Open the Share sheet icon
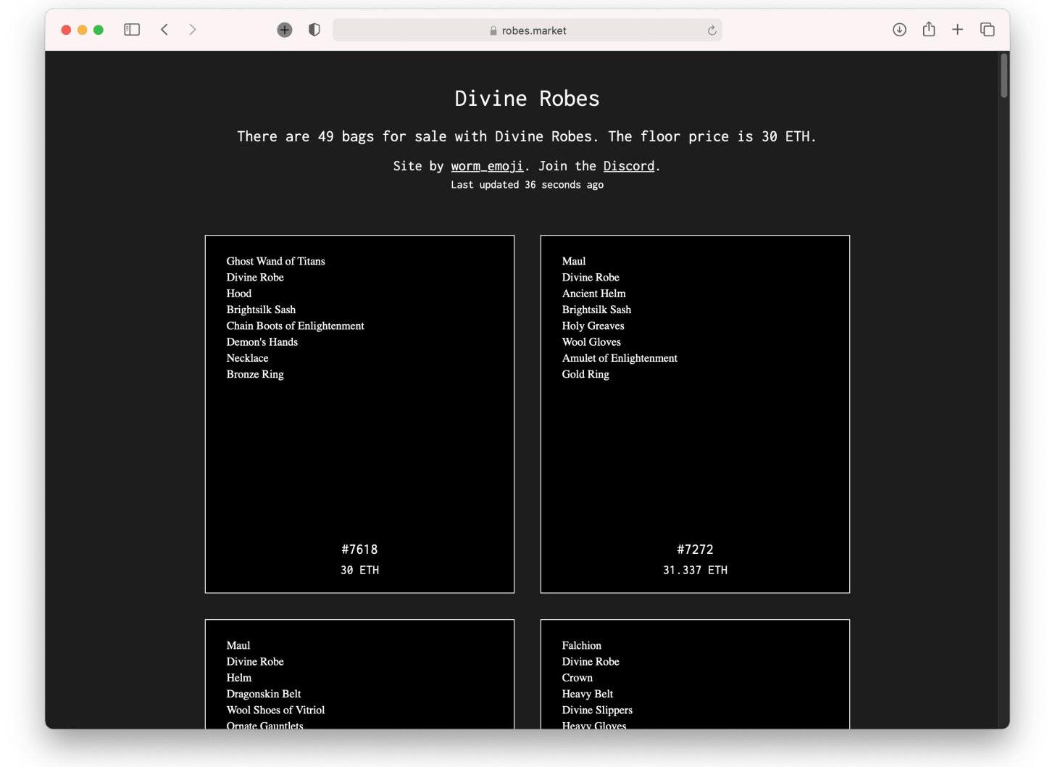 coord(929,30)
